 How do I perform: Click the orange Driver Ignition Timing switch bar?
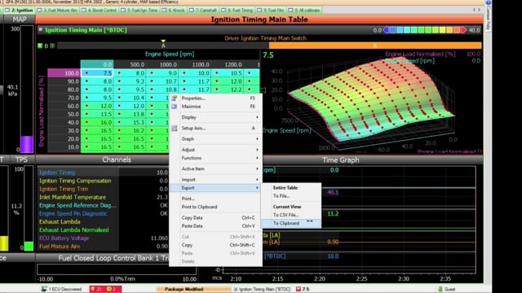375,46
